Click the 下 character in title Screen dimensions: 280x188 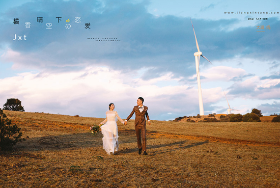[x=59, y=20]
